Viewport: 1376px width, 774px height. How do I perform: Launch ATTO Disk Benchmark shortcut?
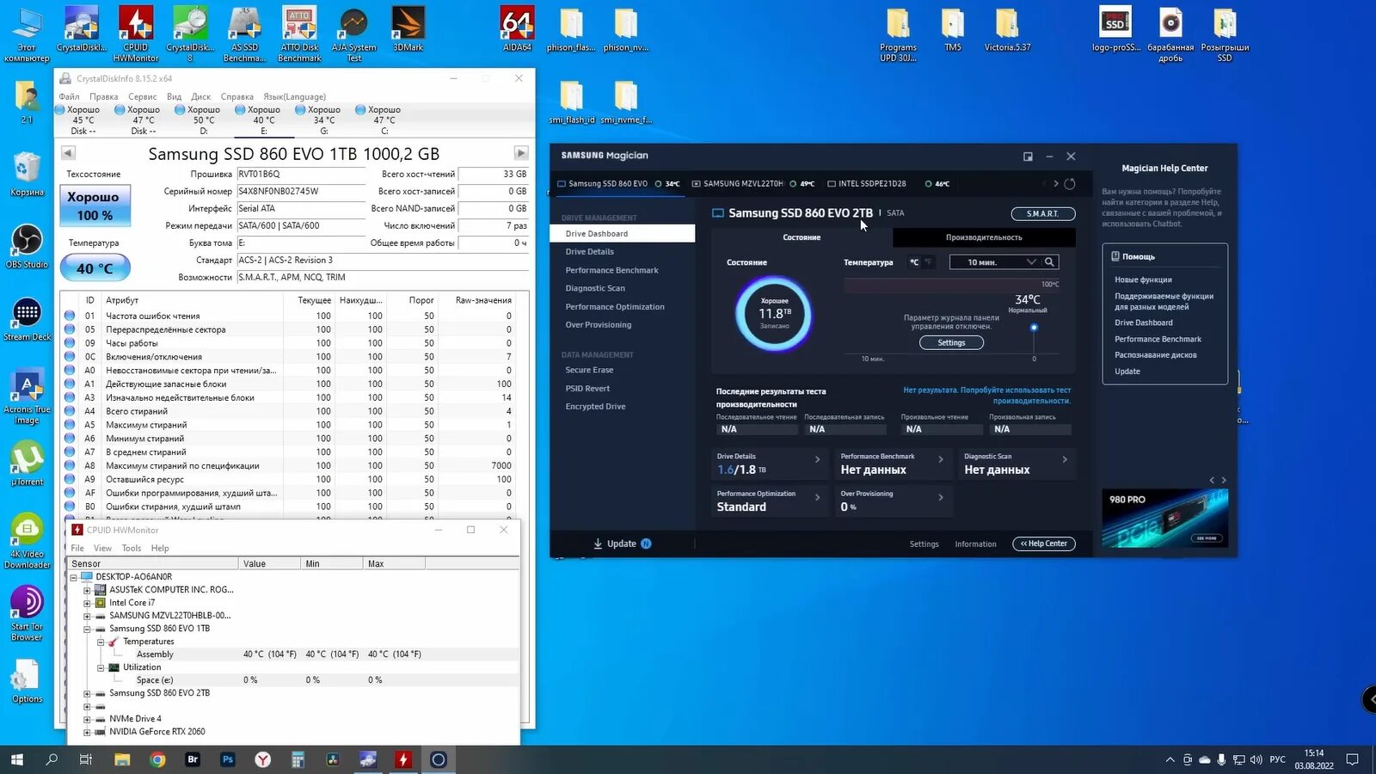coord(299,34)
